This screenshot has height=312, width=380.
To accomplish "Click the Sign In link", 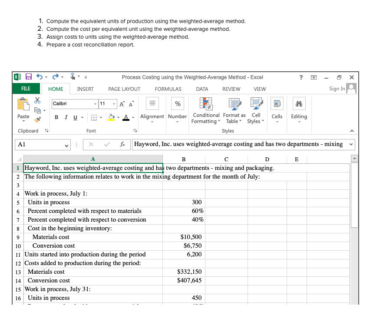I will pos(337,89).
